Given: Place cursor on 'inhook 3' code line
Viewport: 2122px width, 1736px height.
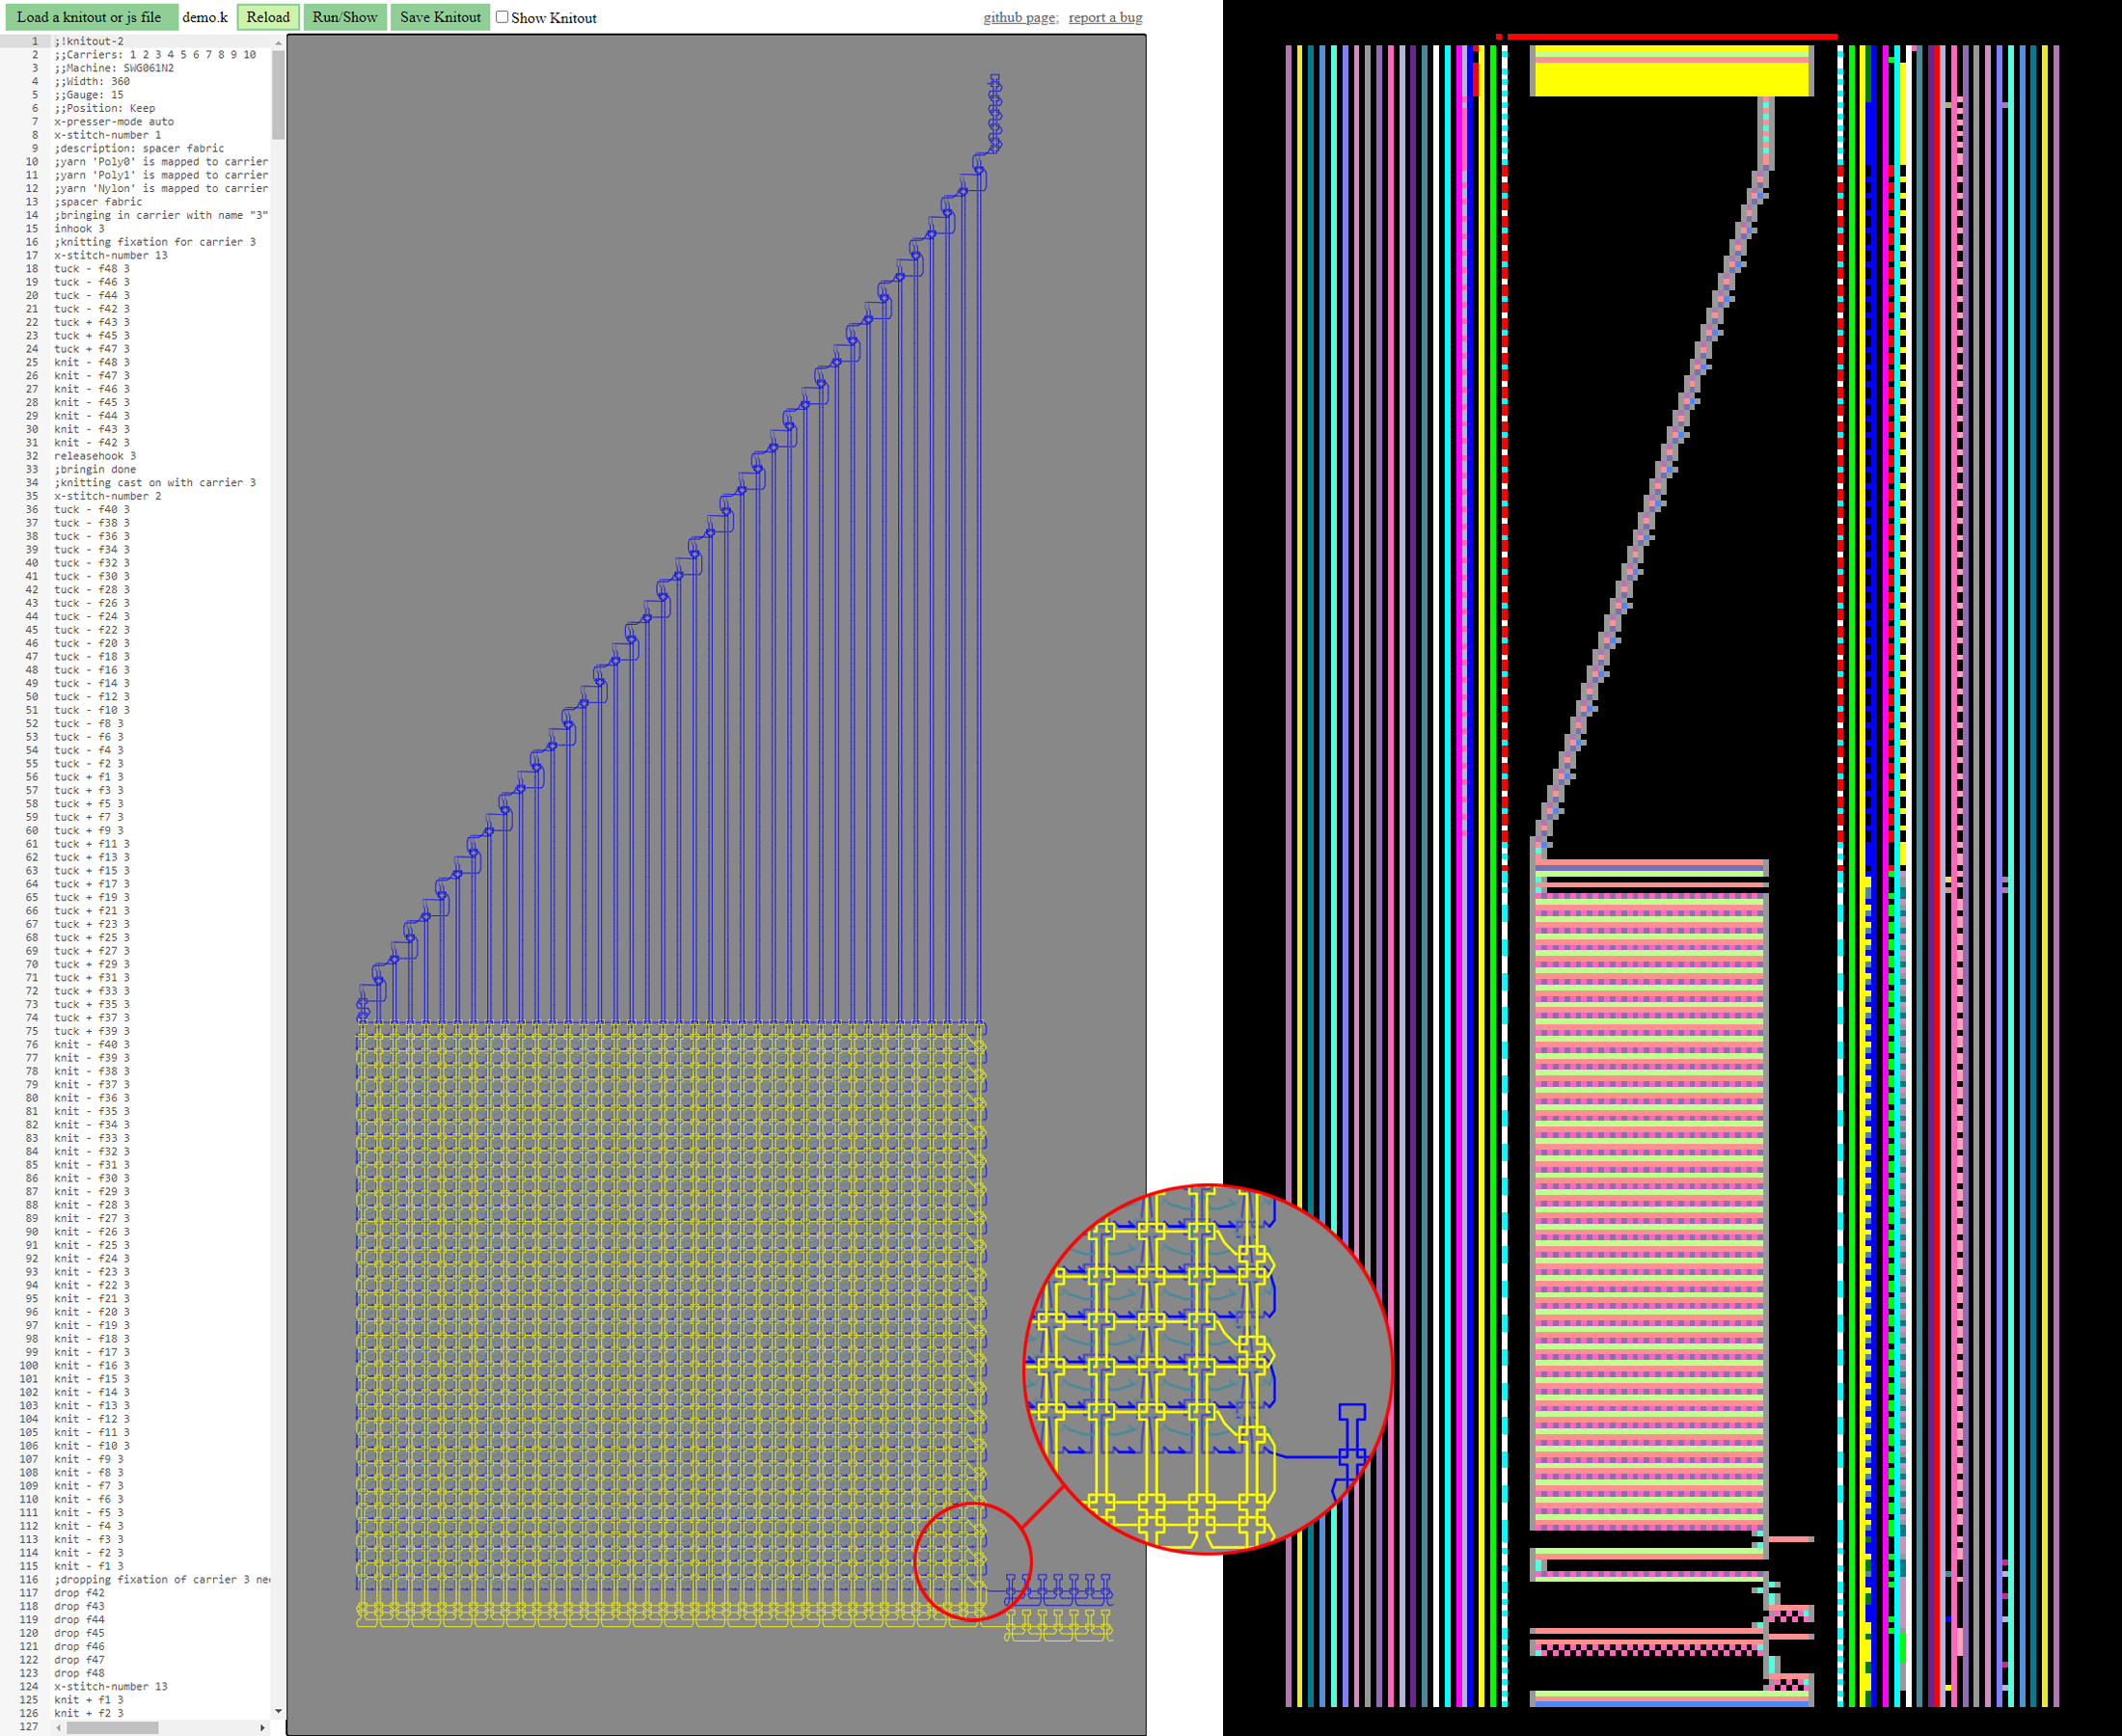Looking at the screenshot, I should [79, 229].
